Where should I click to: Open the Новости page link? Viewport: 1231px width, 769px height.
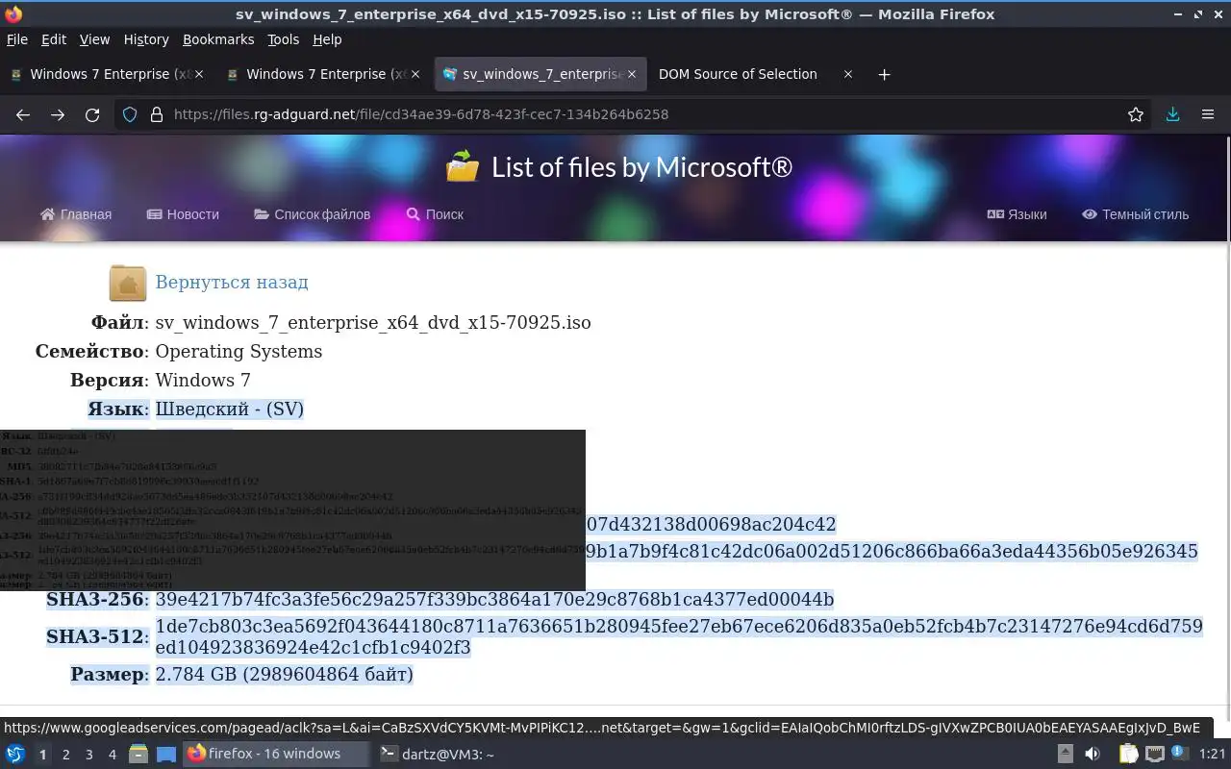(x=183, y=214)
